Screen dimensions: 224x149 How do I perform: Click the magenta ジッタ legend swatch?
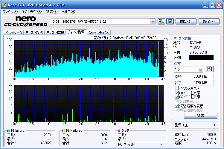119,130
